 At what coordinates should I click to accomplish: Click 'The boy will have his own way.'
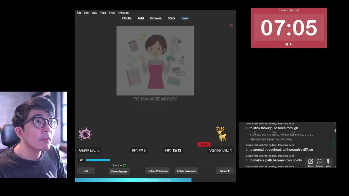pos(271,139)
